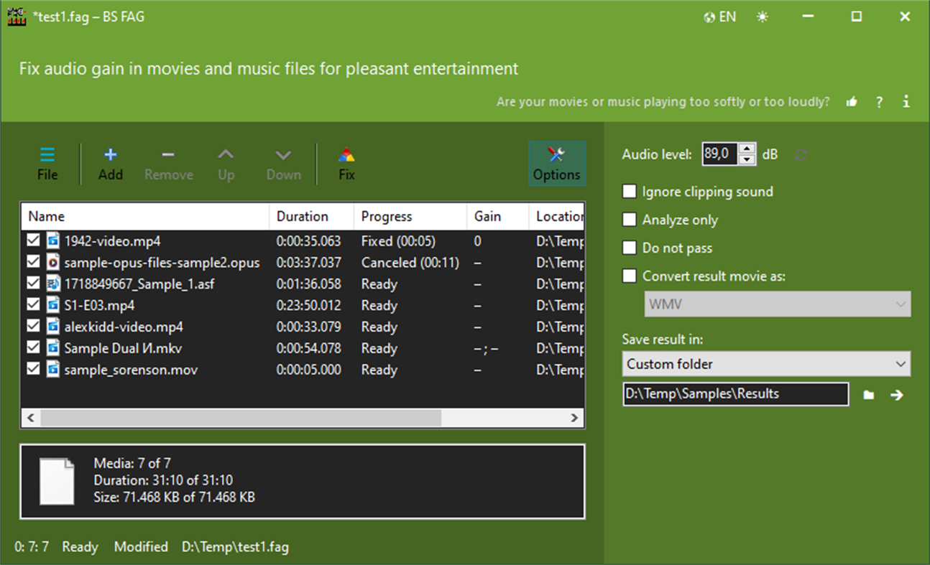Browse for output folder with folder icon

(x=868, y=393)
